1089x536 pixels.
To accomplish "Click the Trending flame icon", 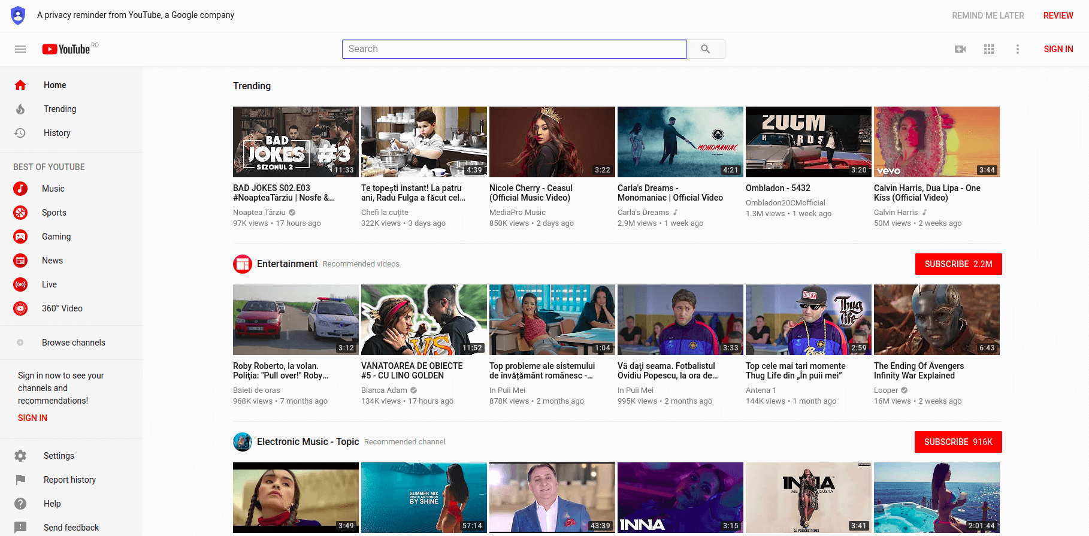I will [x=20, y=109].
